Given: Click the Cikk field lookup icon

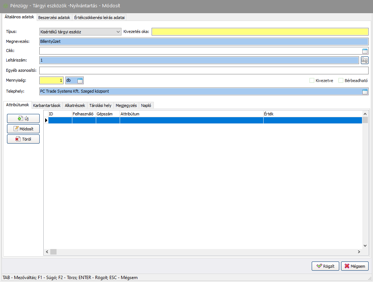Looking at the screenshot, I should pyautogui.click(x=365, y=51).
